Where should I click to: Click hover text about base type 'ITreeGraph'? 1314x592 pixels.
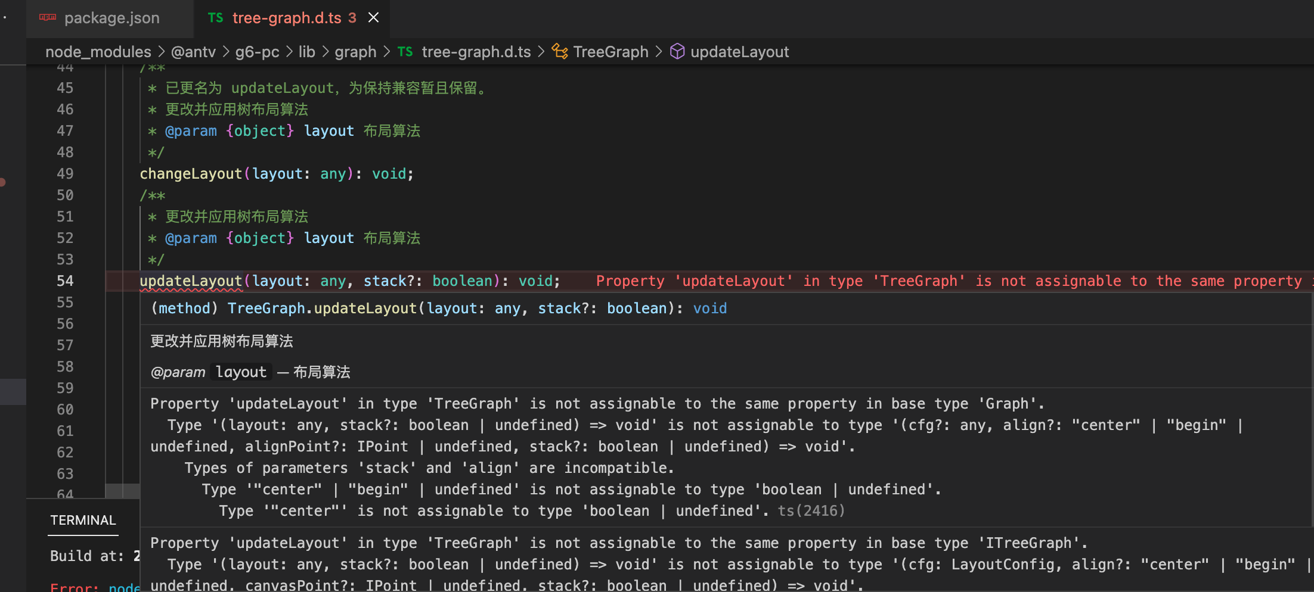pos(619,543)
